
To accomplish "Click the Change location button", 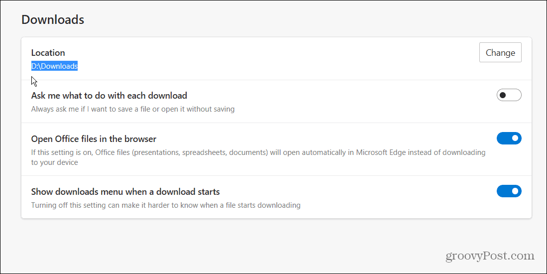I will coord(500,52).
